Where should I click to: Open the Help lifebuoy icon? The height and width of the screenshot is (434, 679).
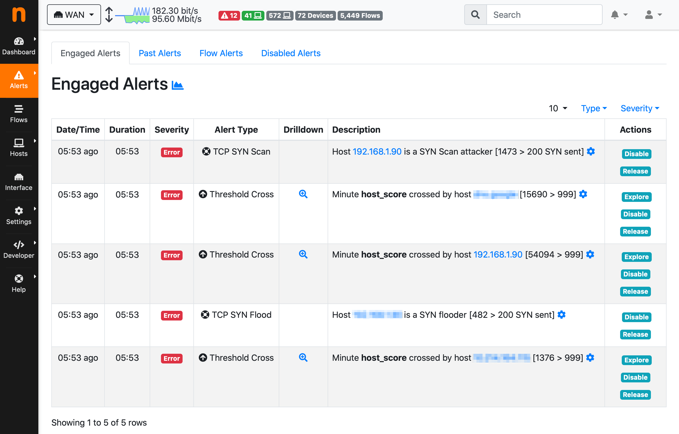click(x=19, y=279)
